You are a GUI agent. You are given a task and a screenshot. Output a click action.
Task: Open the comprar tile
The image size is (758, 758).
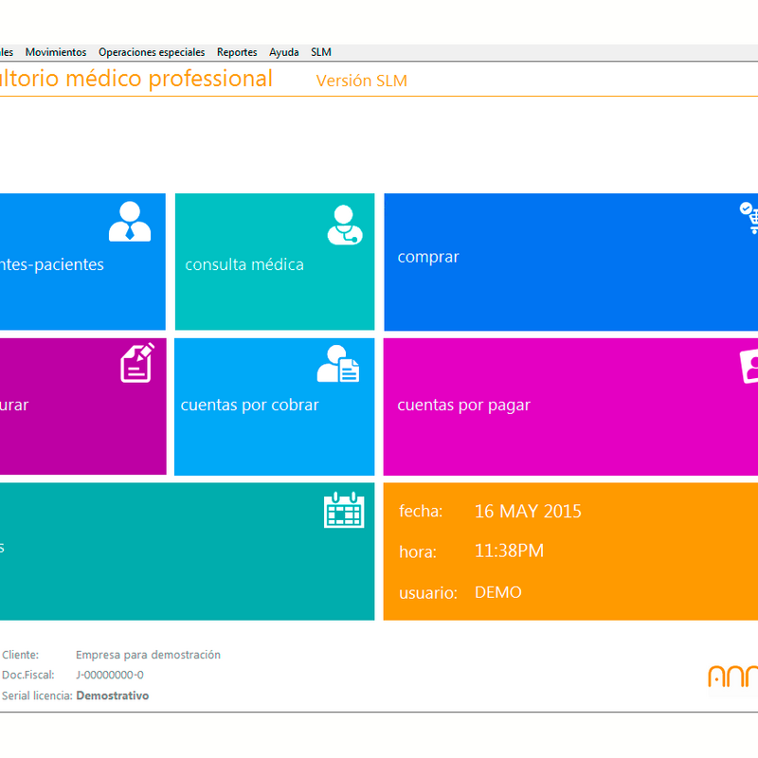pyautogui.click(x=571, y=262)
